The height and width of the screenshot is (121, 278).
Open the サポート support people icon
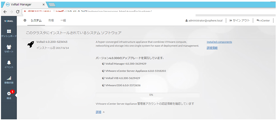click(x=9, y=47)
